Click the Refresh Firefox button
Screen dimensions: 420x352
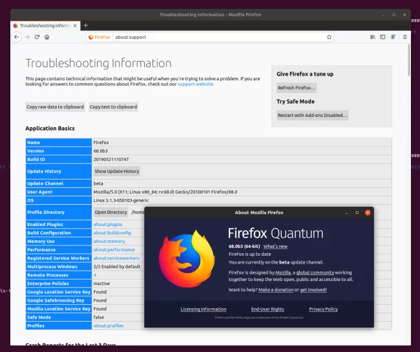pyautogui.click(x=297, y=88)
